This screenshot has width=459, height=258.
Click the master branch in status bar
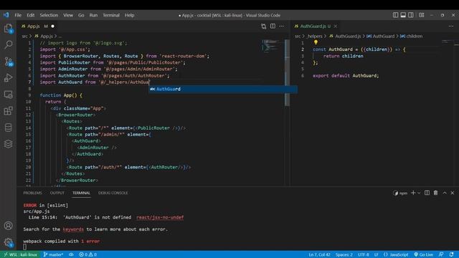(53, 254)
